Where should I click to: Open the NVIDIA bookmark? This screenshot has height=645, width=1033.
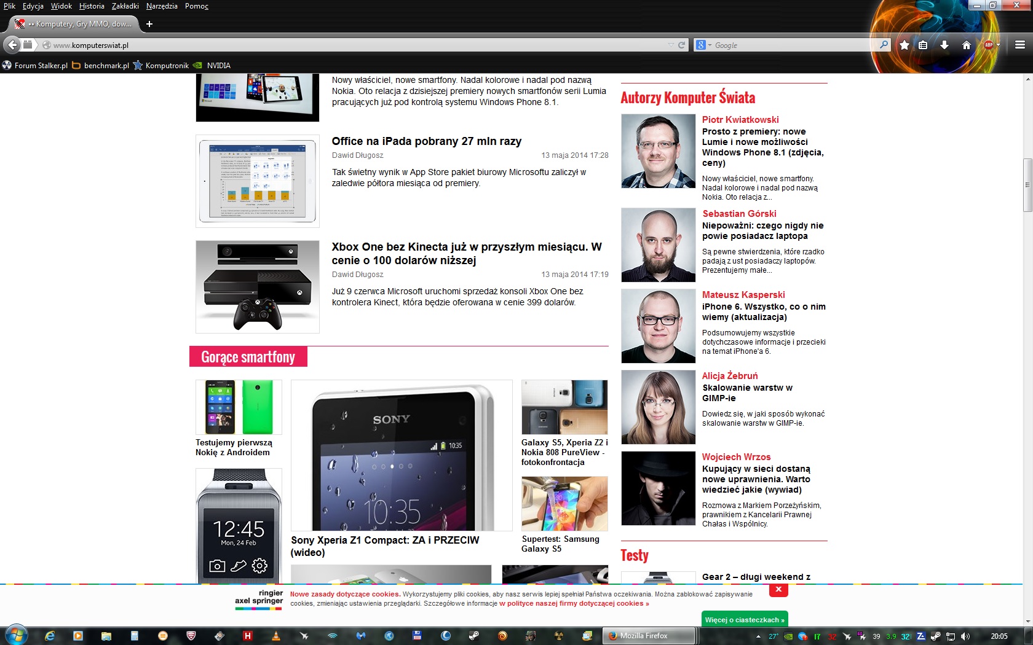tap(212, 65)
